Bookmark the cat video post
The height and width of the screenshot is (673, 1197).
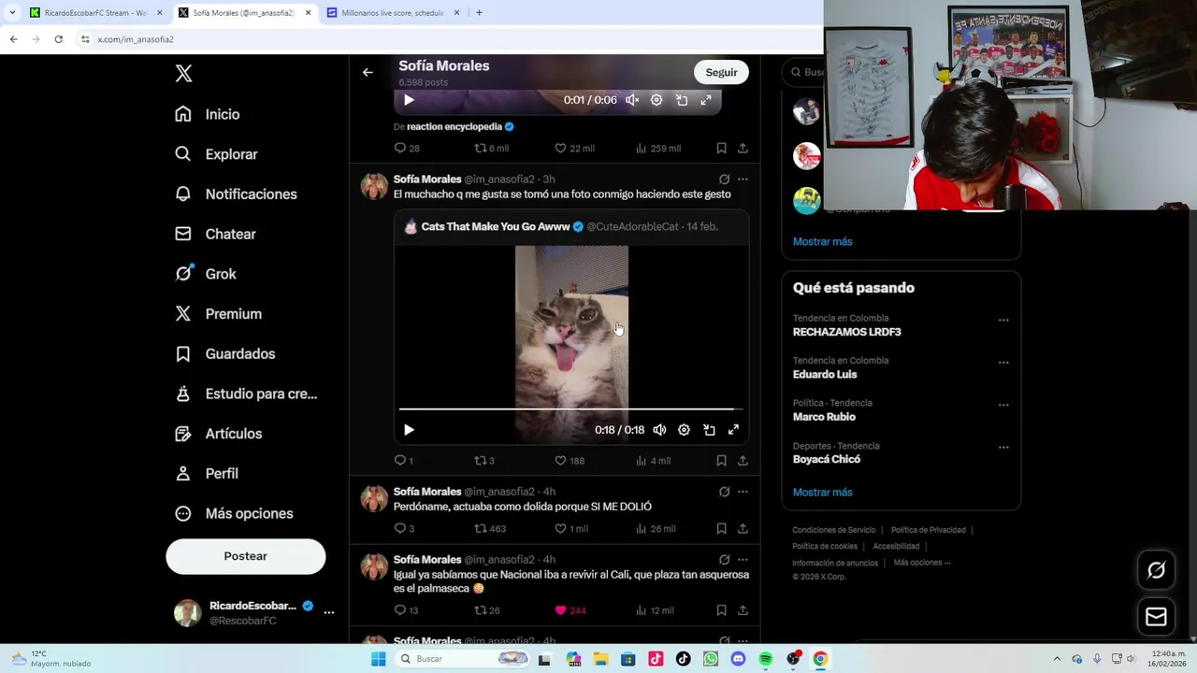[x=721, y=461]
